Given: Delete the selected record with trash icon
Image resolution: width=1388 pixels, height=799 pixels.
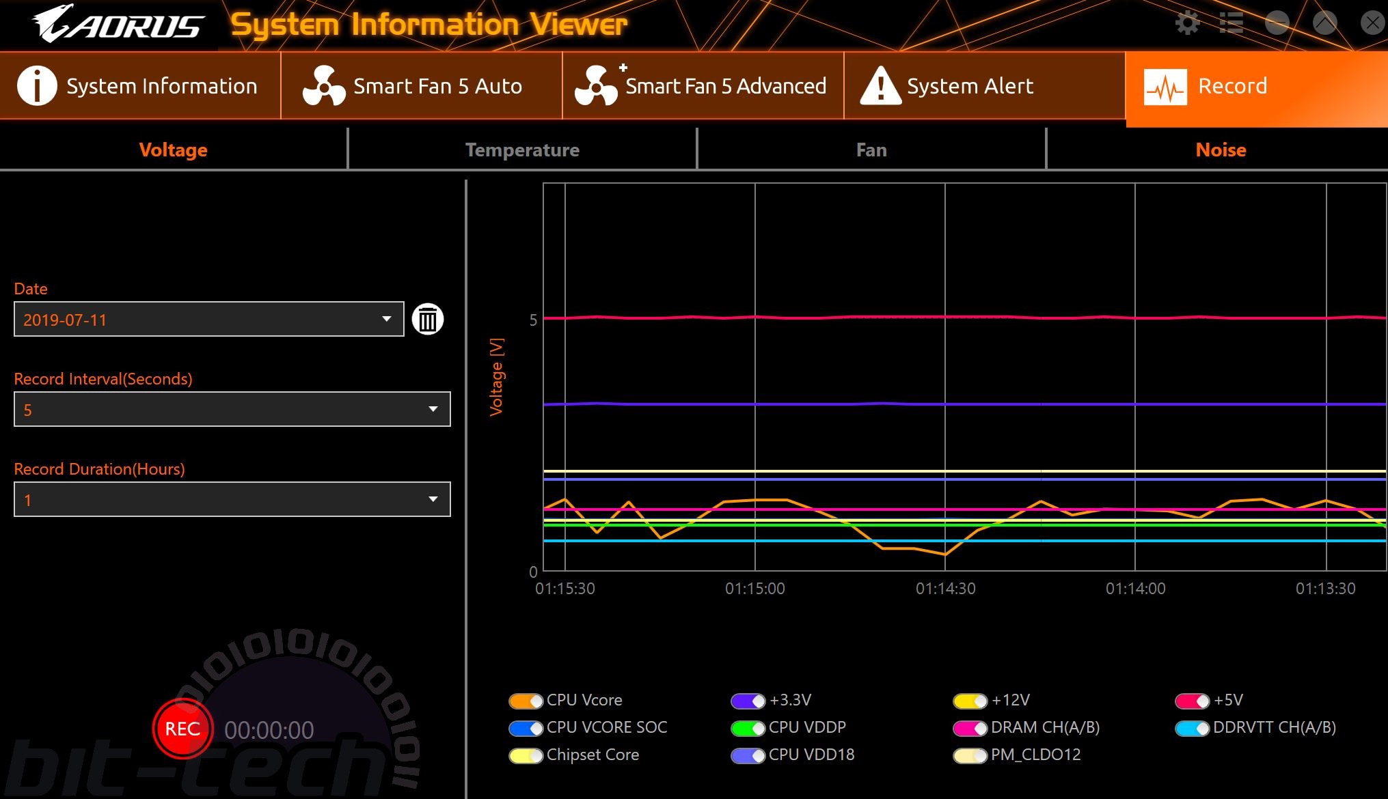Looking at the screenshot, I should pos(428,319).
